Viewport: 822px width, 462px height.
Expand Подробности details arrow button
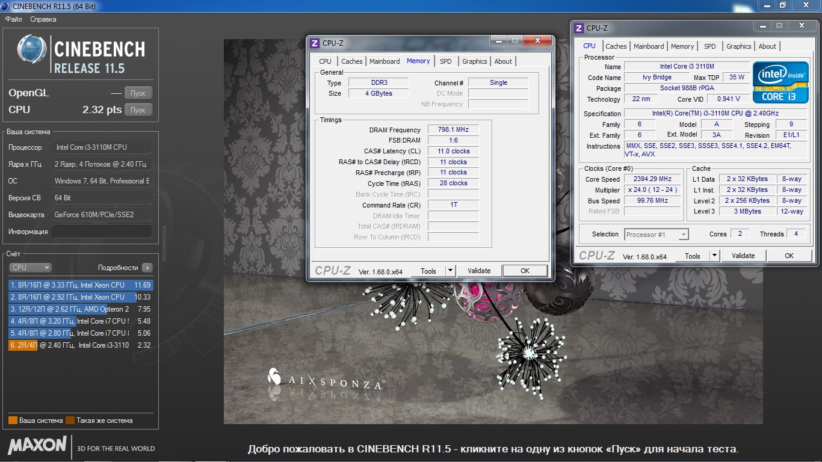pos(147,268)
